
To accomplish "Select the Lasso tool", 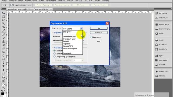I will pyautogui.click(x=4, y=20).
